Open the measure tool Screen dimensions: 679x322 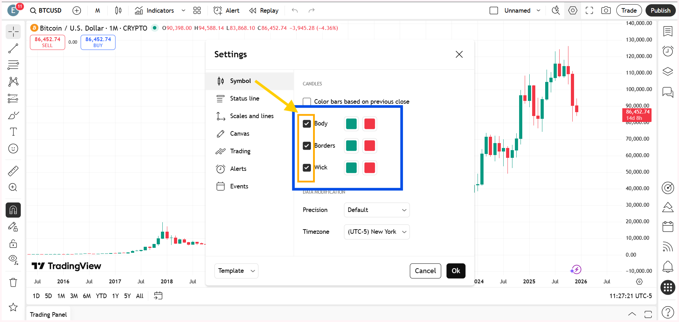[x=13, y=170]
